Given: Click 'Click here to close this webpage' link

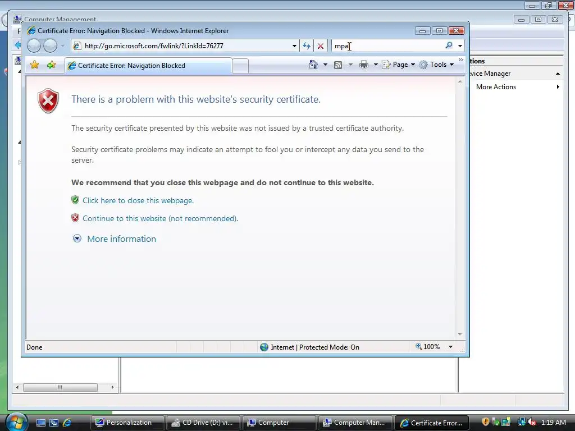Looking at the screenshot, I should click(138, 200).
